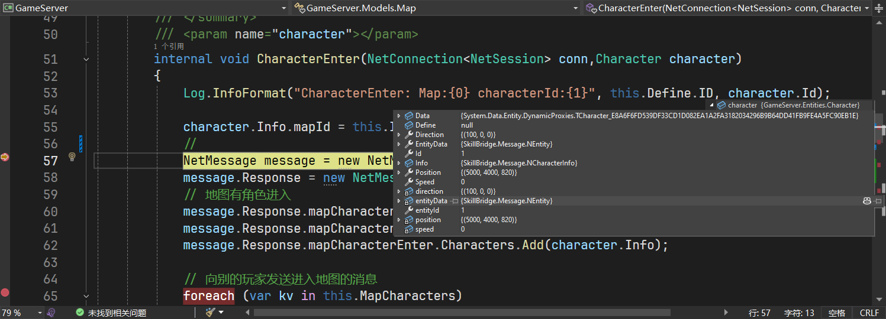
Task: Expand the Data property in datatip
Action: tap(399, 116)
